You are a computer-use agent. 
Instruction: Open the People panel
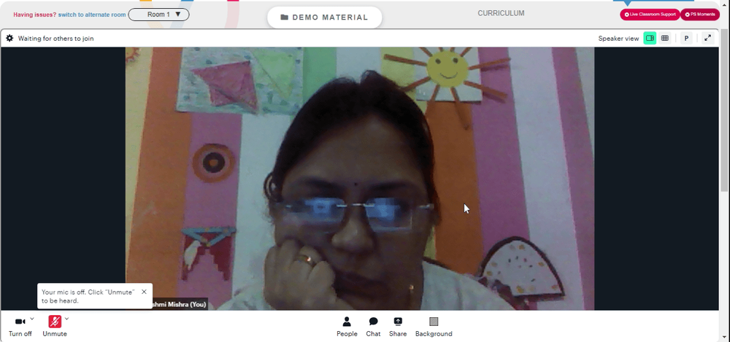click(347, 327)
